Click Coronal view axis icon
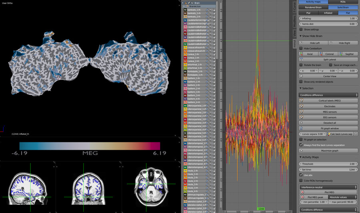 (321, 54)
